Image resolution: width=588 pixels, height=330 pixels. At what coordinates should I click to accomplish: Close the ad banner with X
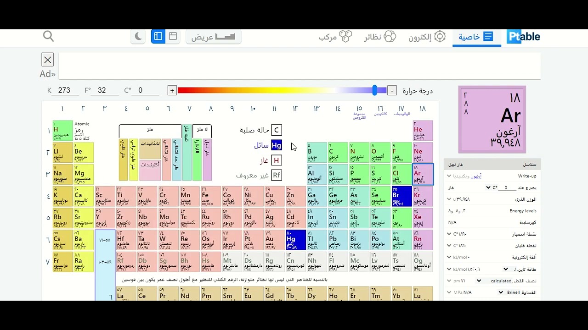click(x=47, y=60)
